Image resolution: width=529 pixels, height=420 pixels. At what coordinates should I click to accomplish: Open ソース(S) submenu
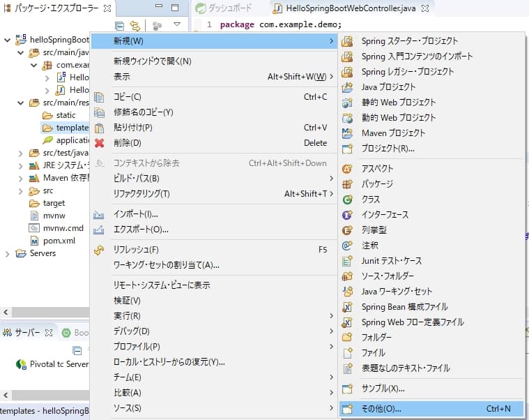tap(214, 408)
